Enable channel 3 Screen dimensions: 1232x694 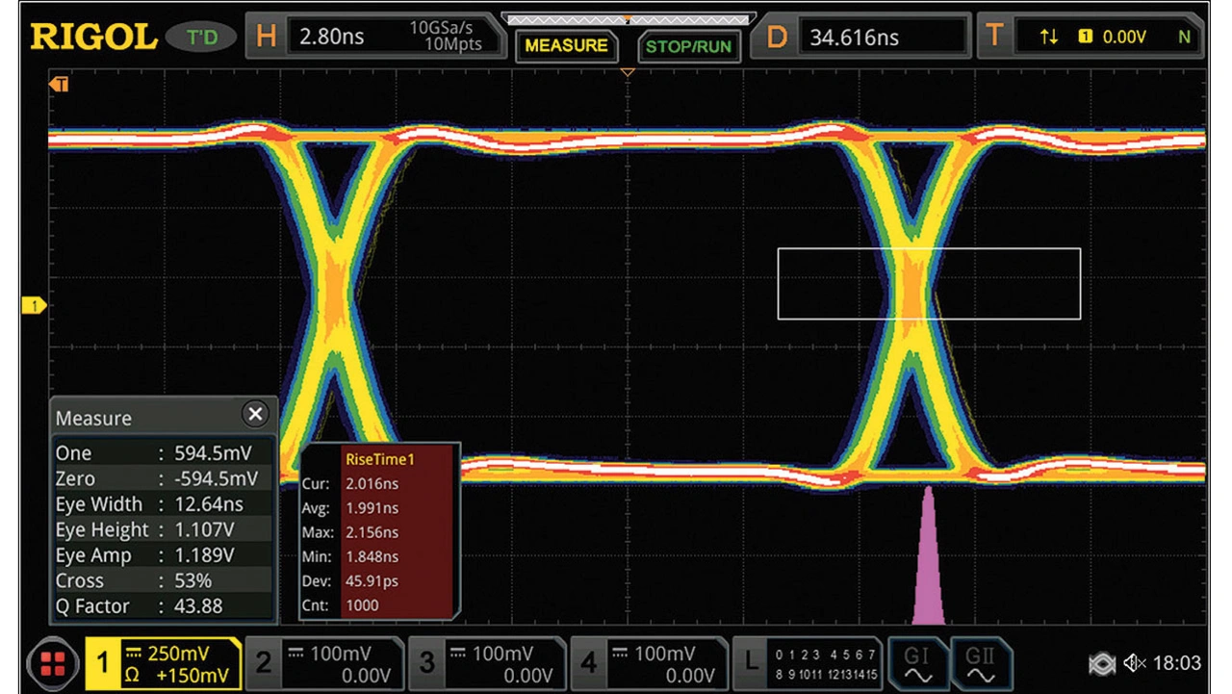tap(487, 663)
